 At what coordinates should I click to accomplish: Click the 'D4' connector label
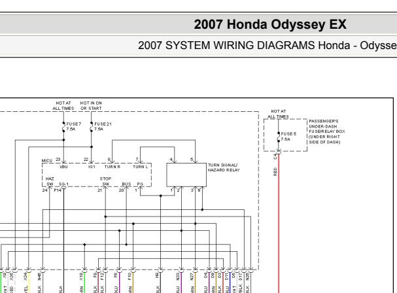click(x=206, y=275)
